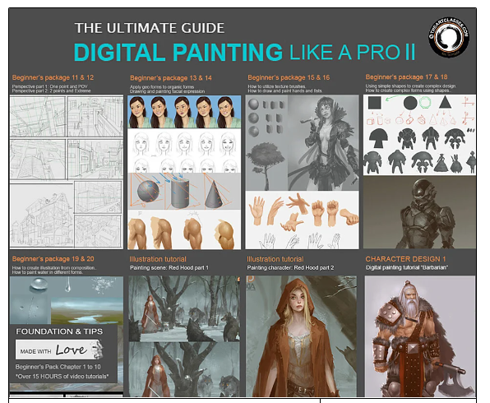Open the hands and fists study image
The width and height of the screenshot is (490, 403).
coord(302,220)
